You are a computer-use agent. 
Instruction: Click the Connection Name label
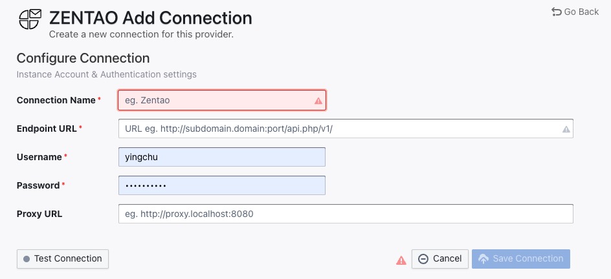coord(56,100)
